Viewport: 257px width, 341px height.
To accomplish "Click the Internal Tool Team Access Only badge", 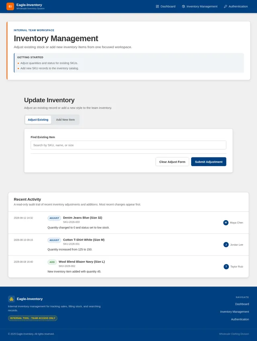I will (33, 318).
